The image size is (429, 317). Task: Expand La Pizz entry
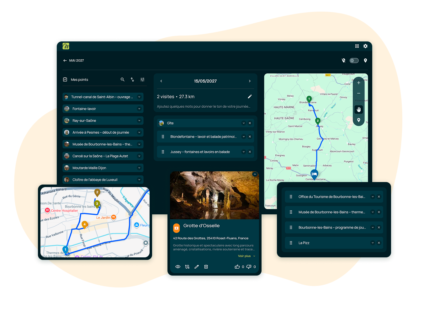[x=373, y=243]
